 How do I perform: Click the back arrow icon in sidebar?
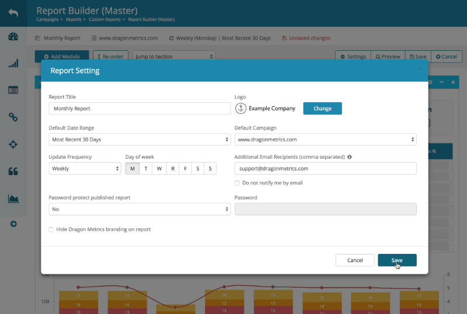tap(13, 13)
